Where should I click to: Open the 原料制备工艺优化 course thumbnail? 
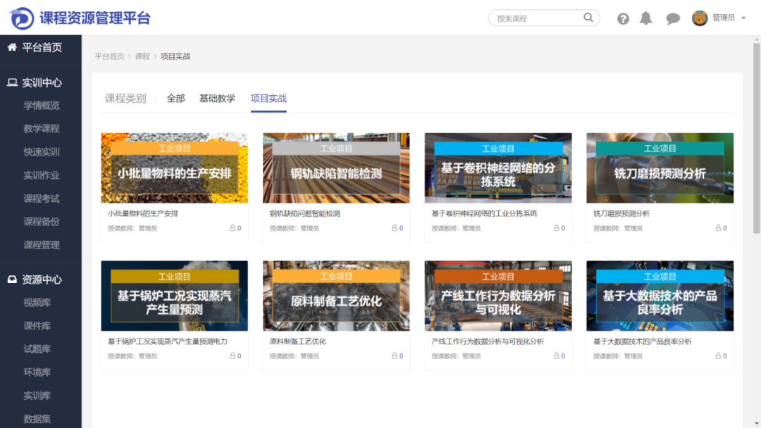click(x=335, y=296)
